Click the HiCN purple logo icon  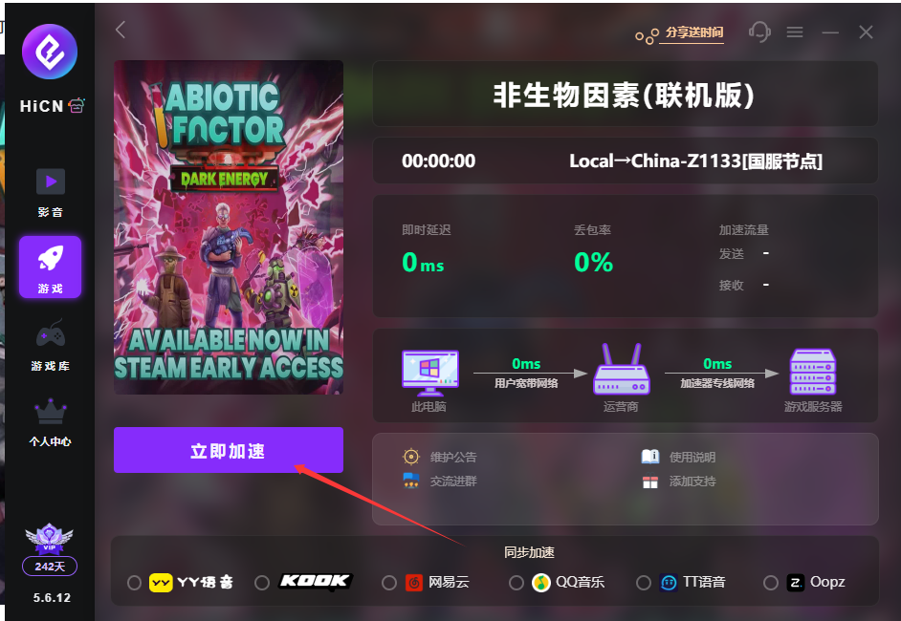coord(50,52)
